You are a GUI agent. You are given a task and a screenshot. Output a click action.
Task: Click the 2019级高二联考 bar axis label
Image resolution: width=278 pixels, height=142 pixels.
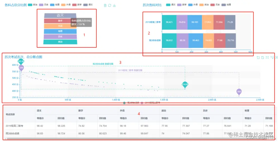pos(153,22)
